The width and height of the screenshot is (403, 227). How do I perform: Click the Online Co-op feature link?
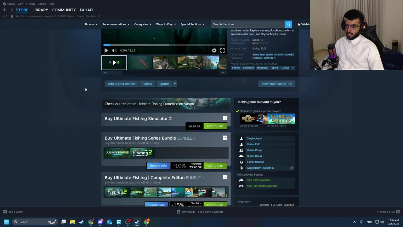click(254, 150)
